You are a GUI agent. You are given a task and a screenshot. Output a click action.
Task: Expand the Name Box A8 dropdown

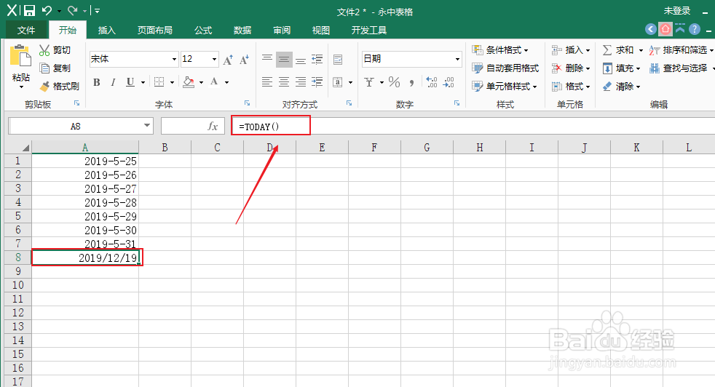coord(147,126)
